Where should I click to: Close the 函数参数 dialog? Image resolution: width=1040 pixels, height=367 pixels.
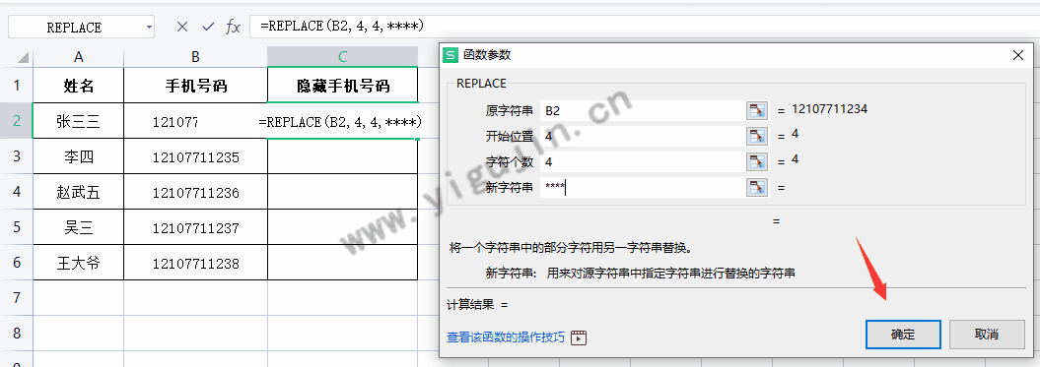pyautogui.click(x=1018, y=56)
